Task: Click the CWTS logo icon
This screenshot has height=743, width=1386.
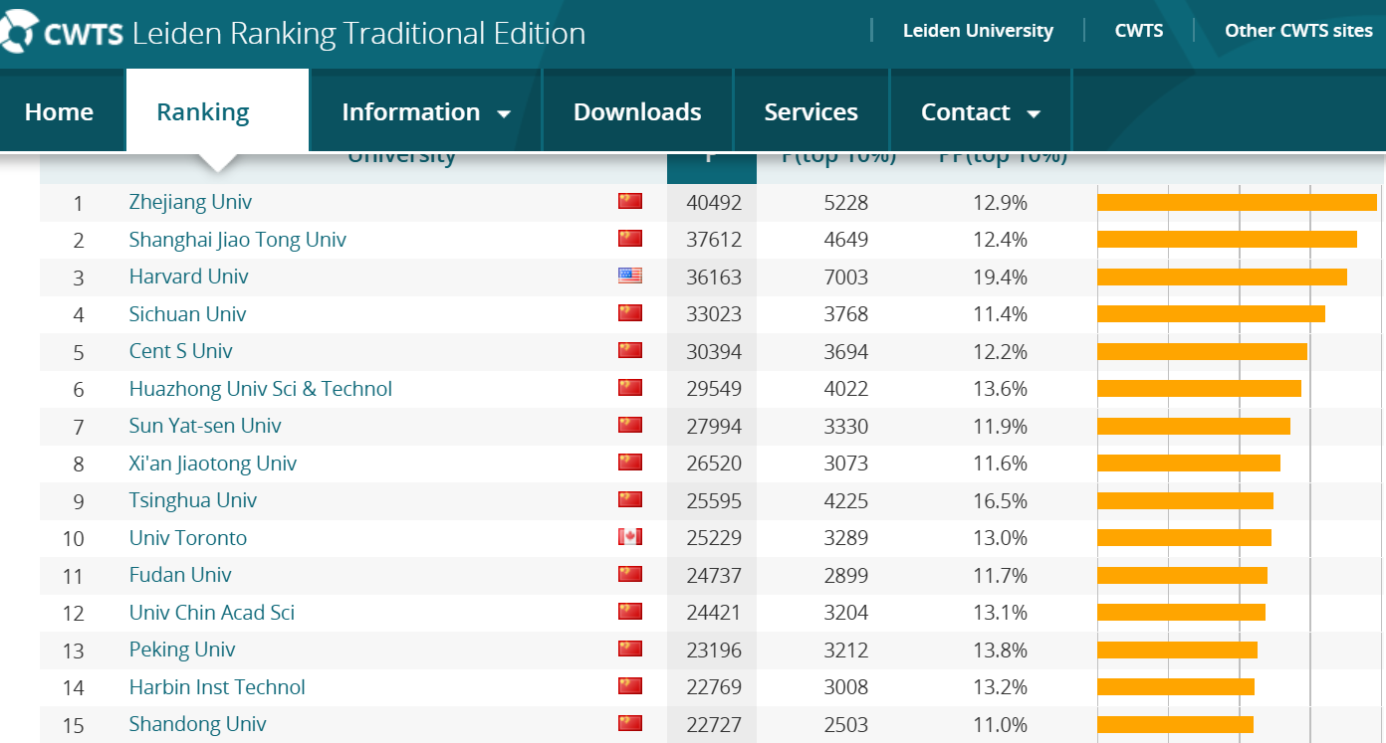Action: pos(18,31)
